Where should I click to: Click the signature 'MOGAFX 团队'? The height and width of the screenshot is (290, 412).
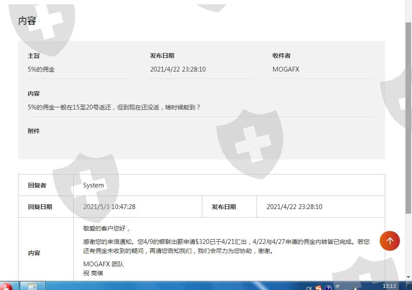coord(103,264)
